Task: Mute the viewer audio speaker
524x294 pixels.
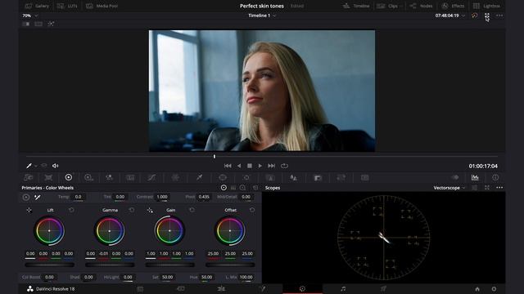Action: tap(55, 166)
